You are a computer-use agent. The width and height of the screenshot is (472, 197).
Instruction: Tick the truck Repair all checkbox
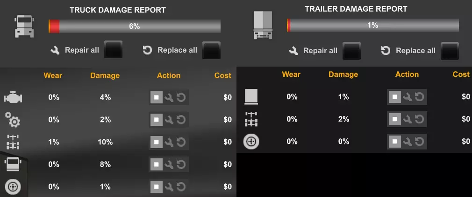click(x=113, y=49)
